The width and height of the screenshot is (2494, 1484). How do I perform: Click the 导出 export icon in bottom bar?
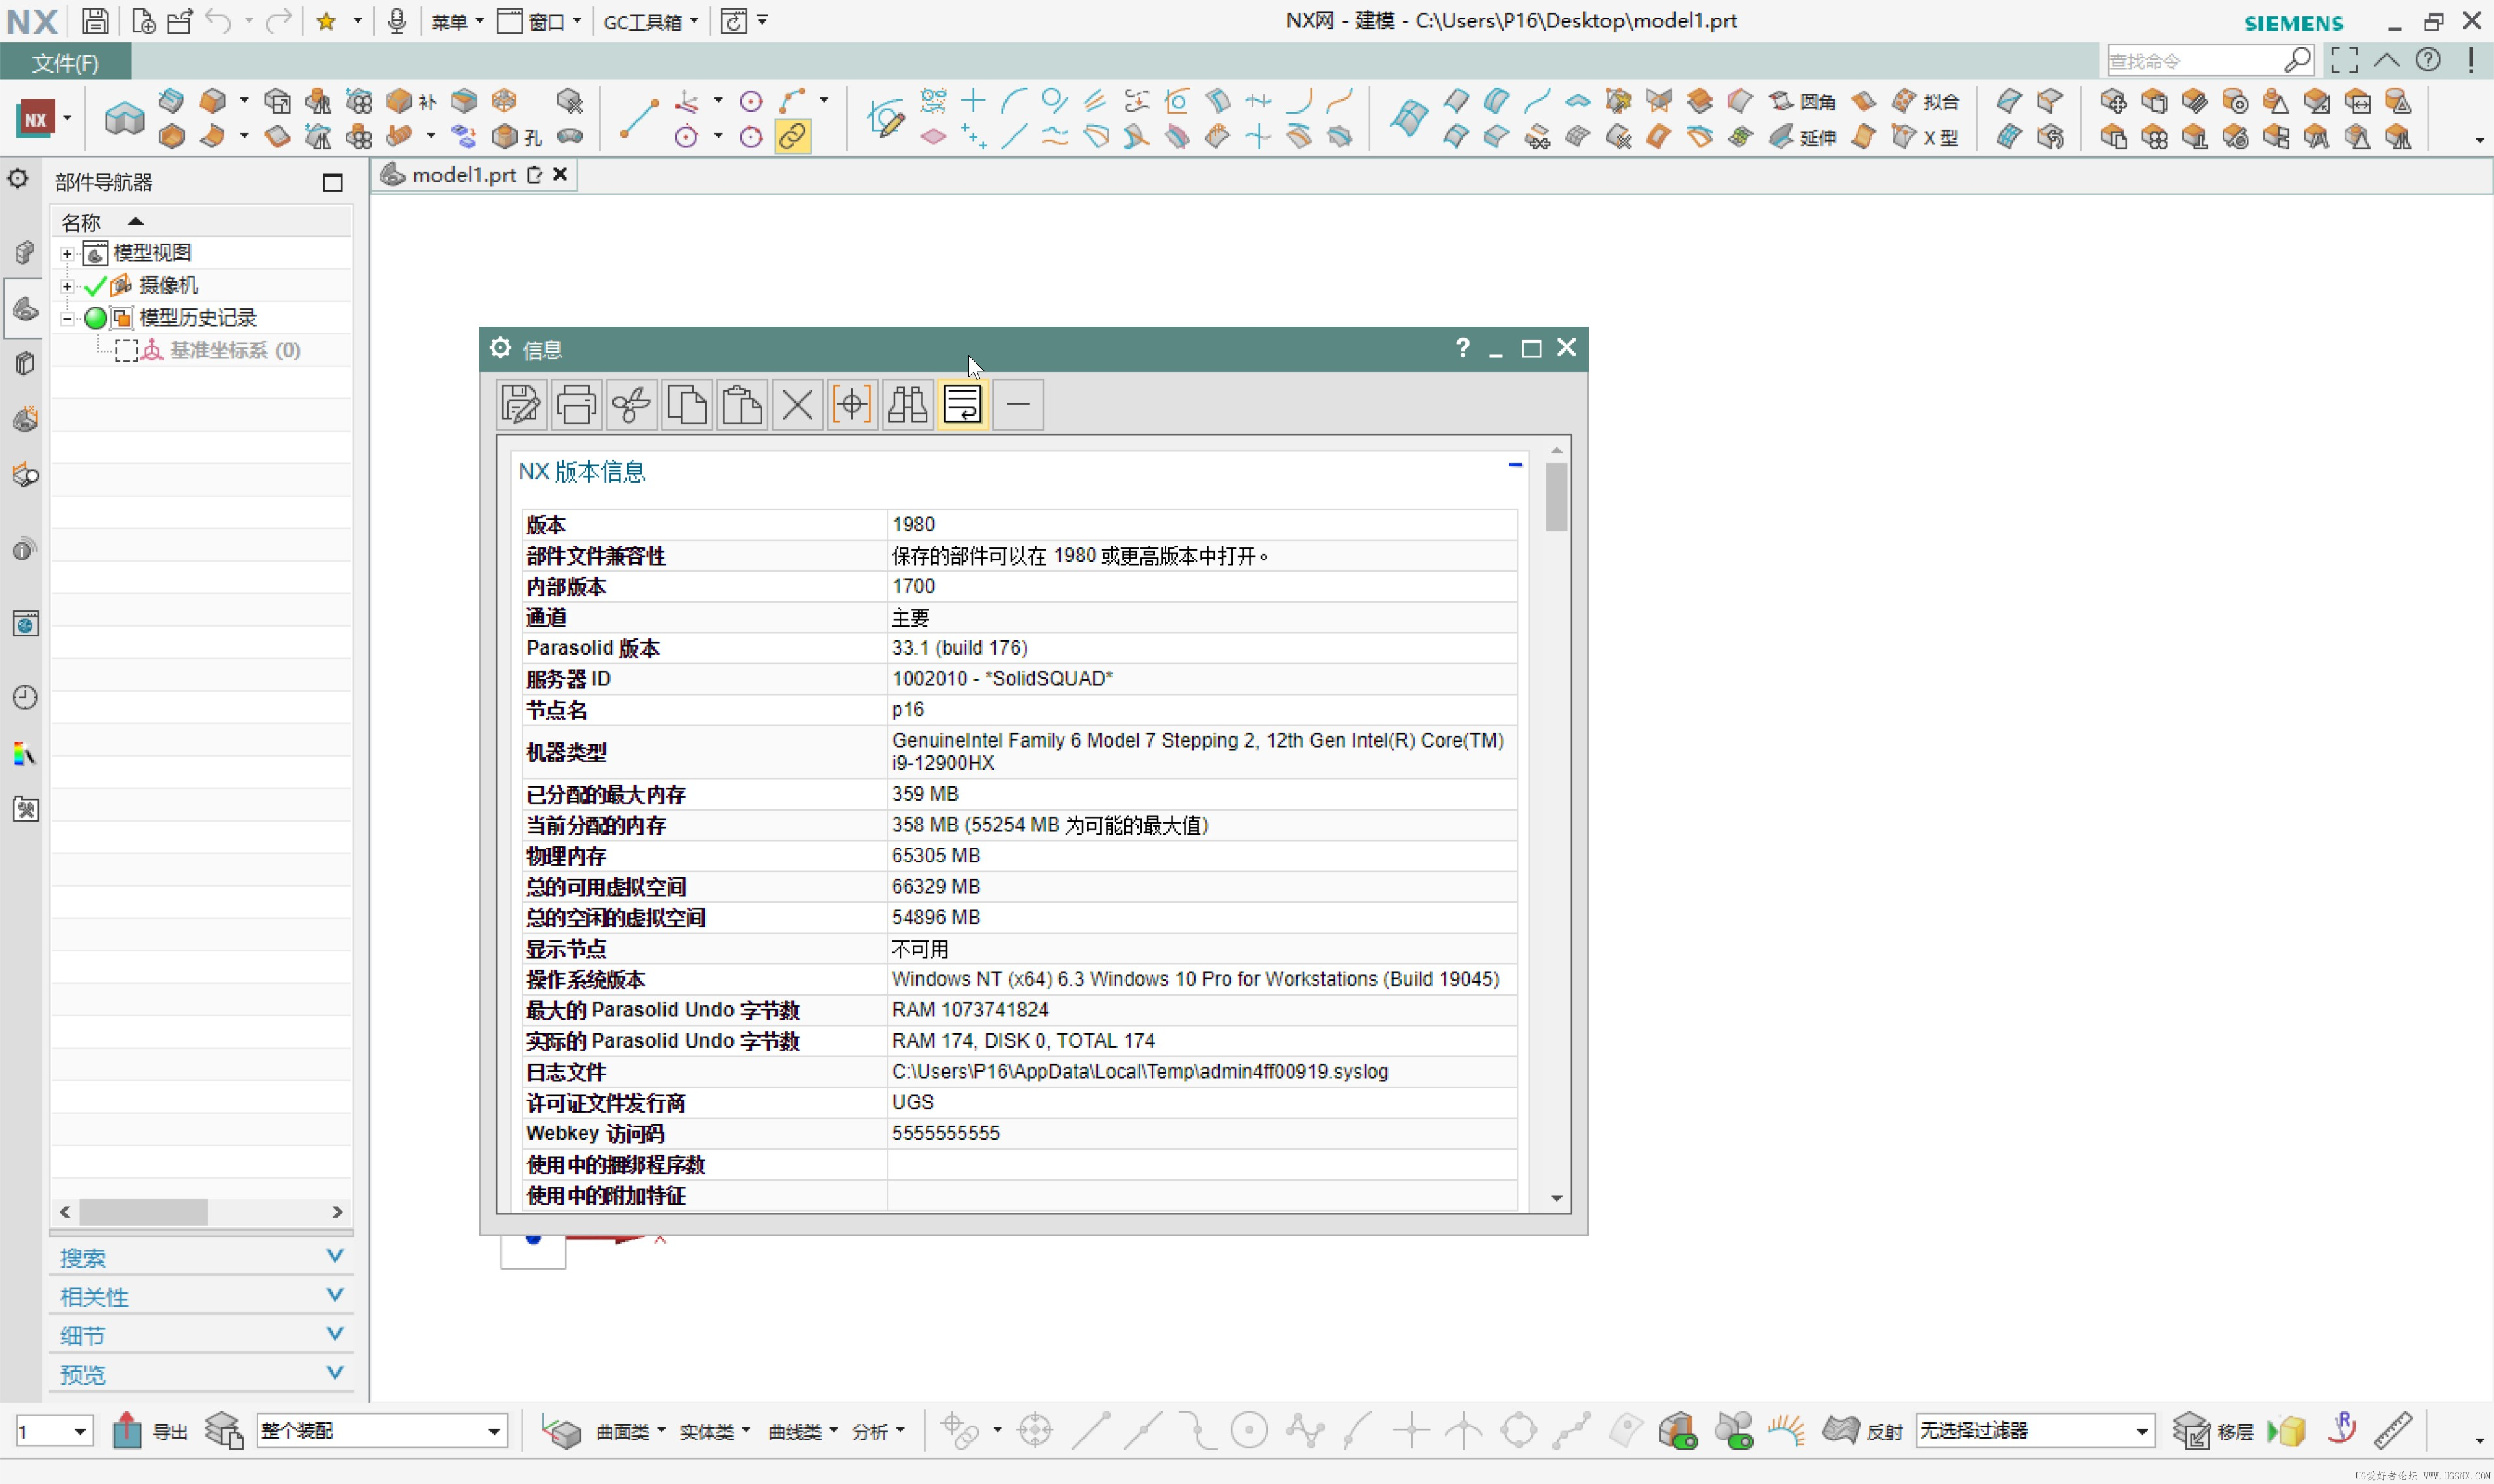[x=127, y=1430]
